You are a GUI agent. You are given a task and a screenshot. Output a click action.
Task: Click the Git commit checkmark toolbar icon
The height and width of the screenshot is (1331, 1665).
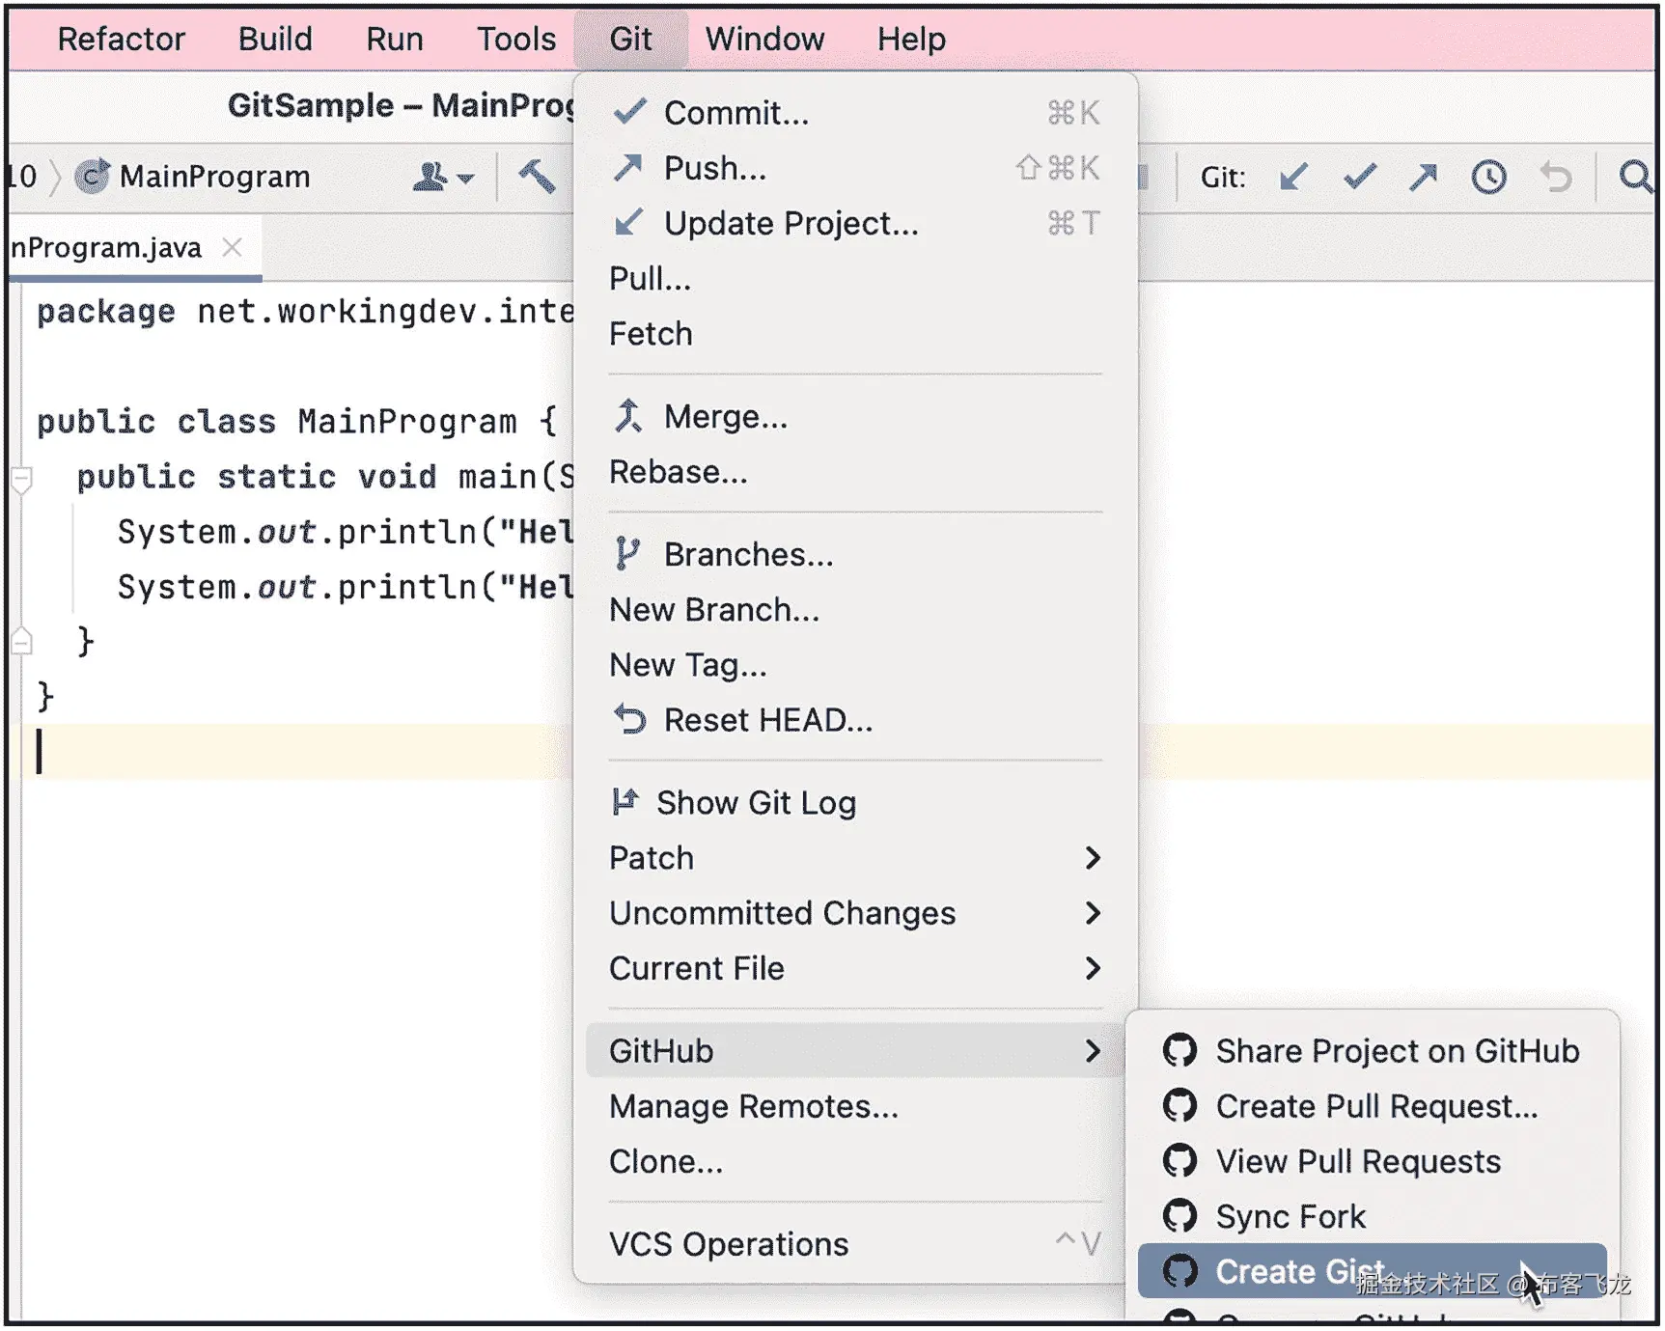point(1358,178)
